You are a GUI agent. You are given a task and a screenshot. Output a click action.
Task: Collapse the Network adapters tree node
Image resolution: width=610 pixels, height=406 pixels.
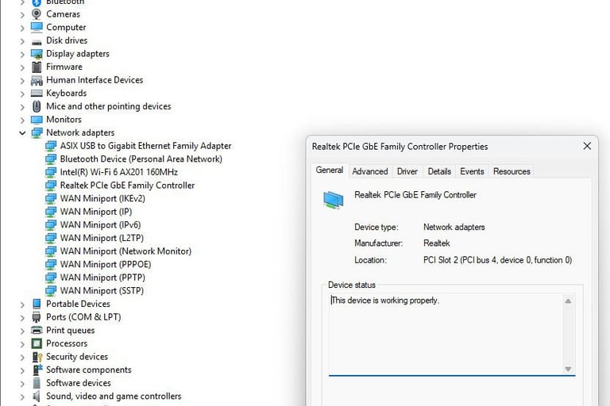(x=22, y=133)
